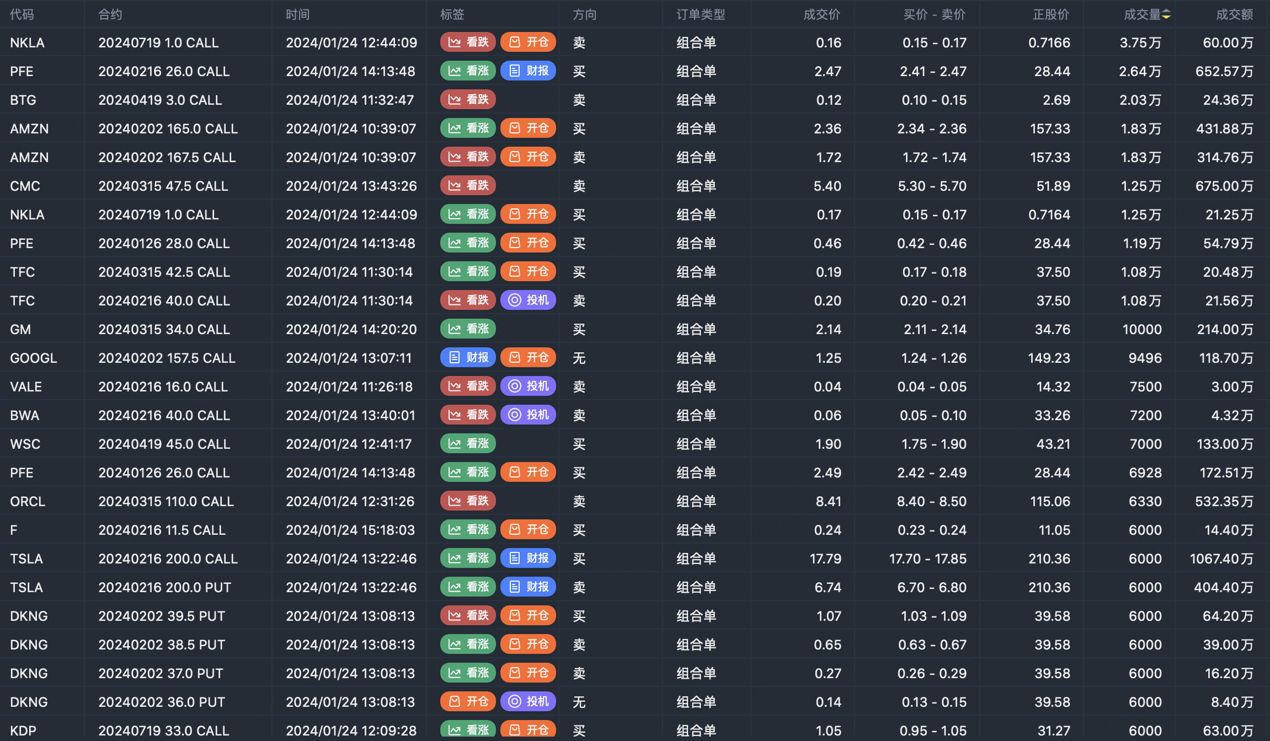The image size is (1270, 741).
Task: Click 财报 tag in PFE 26.0 CALL row
Action: 528,71
